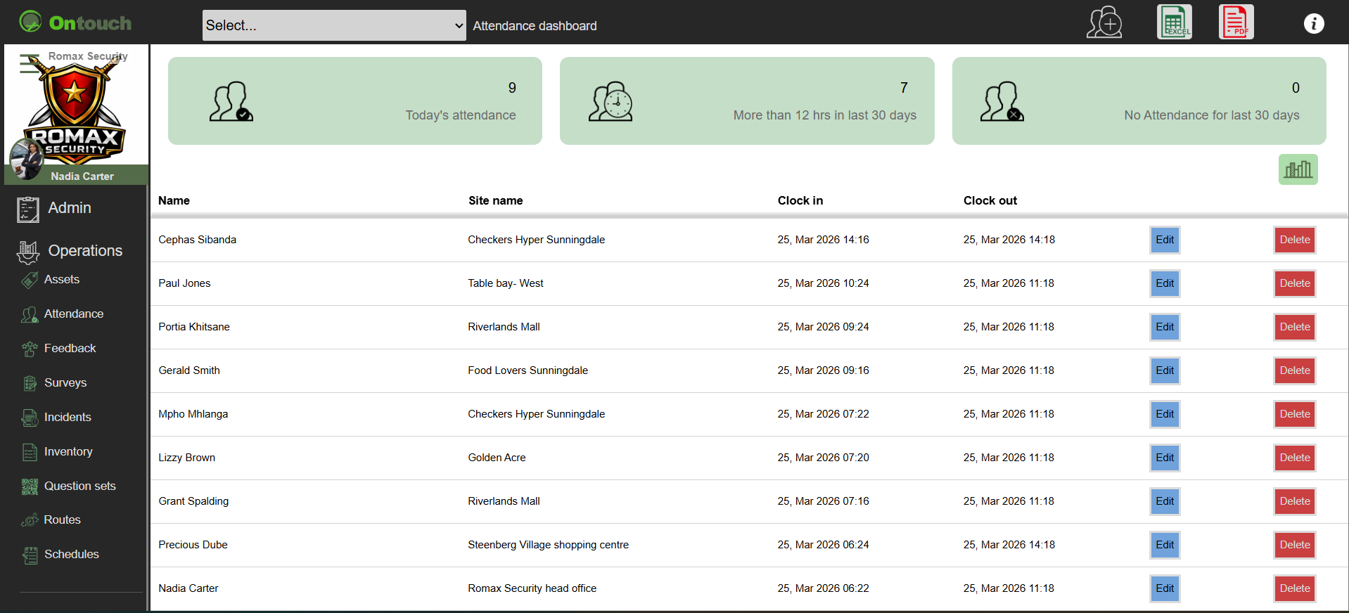
Task: Click Nadia Carter's profile photo
Action: click(27, 158)
